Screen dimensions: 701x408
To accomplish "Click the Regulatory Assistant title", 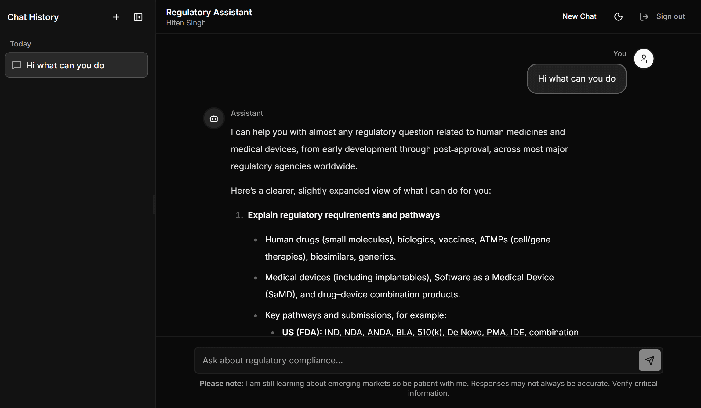I will [209, 12].
